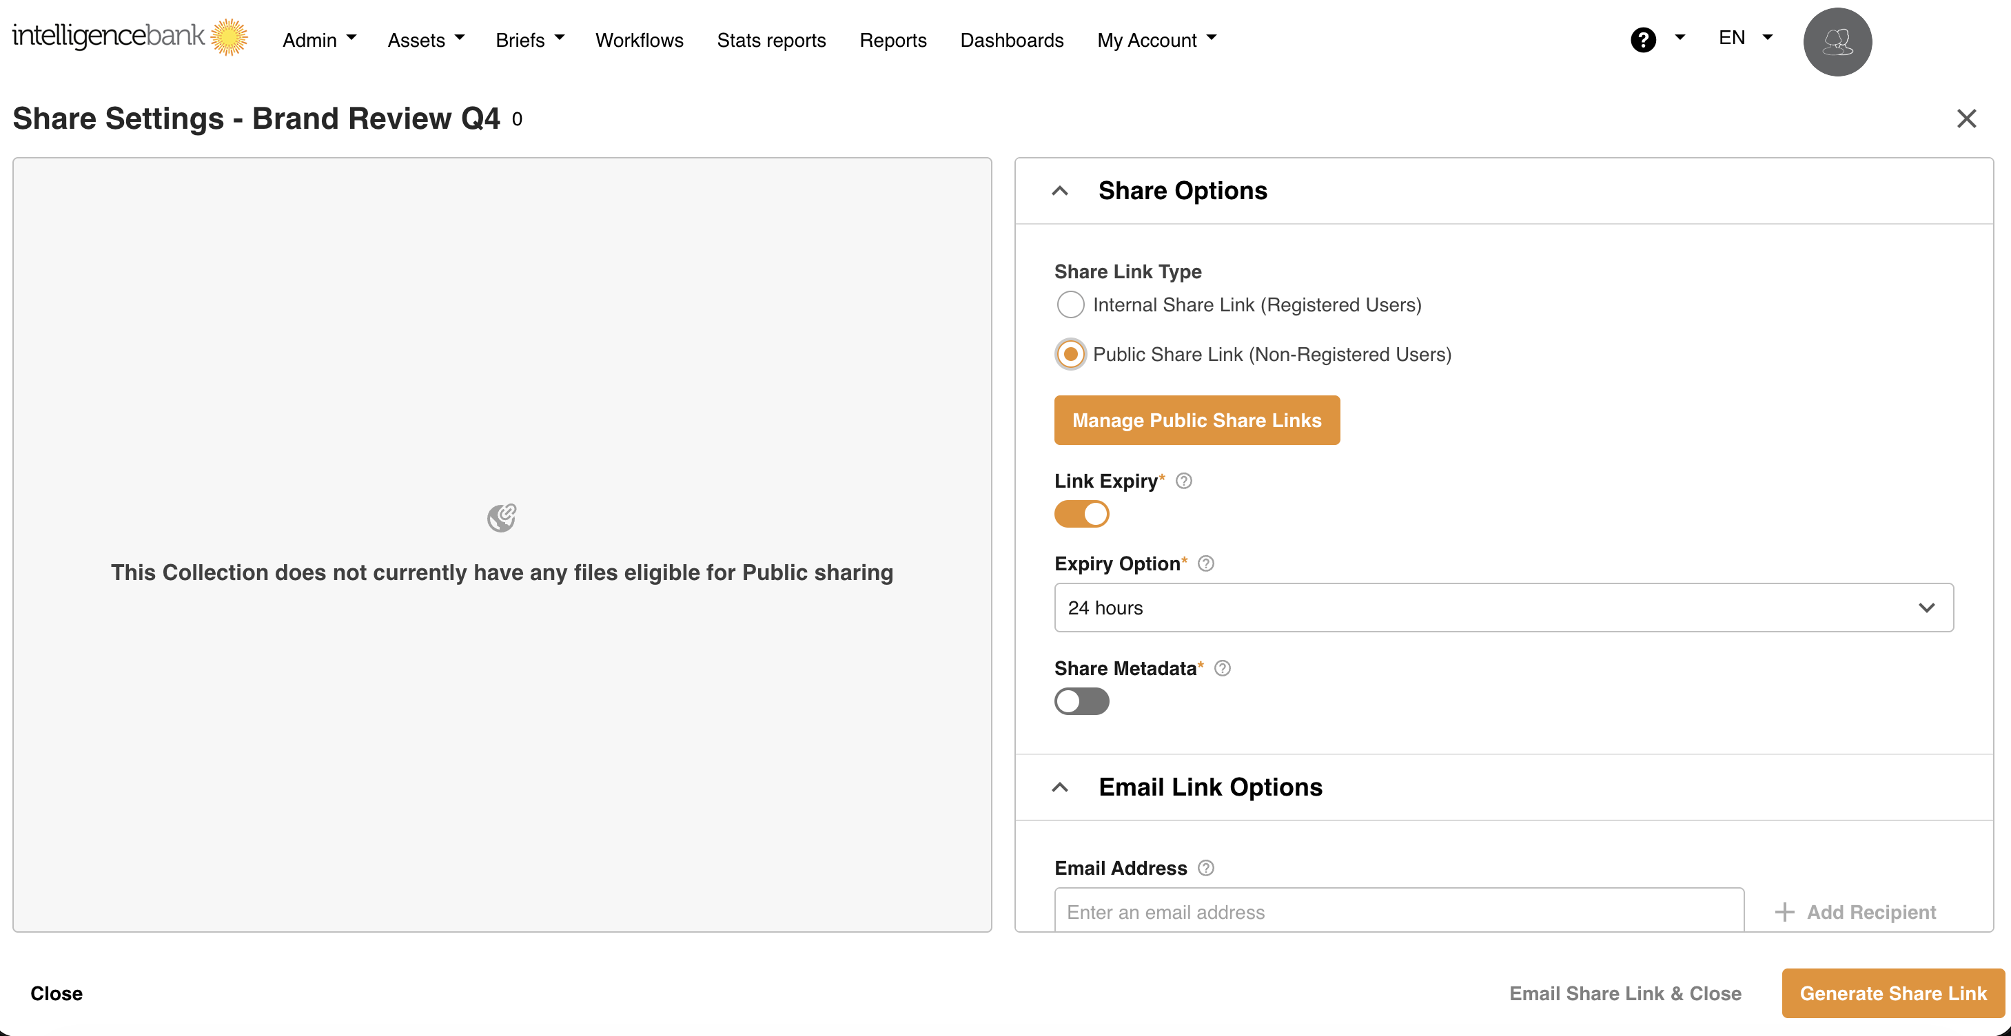Click the Email Address help tooltip icon

click(1205, 867)
